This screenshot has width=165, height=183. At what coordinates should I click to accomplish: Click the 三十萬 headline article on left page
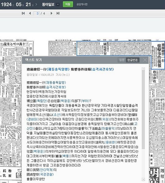[16, 44]
